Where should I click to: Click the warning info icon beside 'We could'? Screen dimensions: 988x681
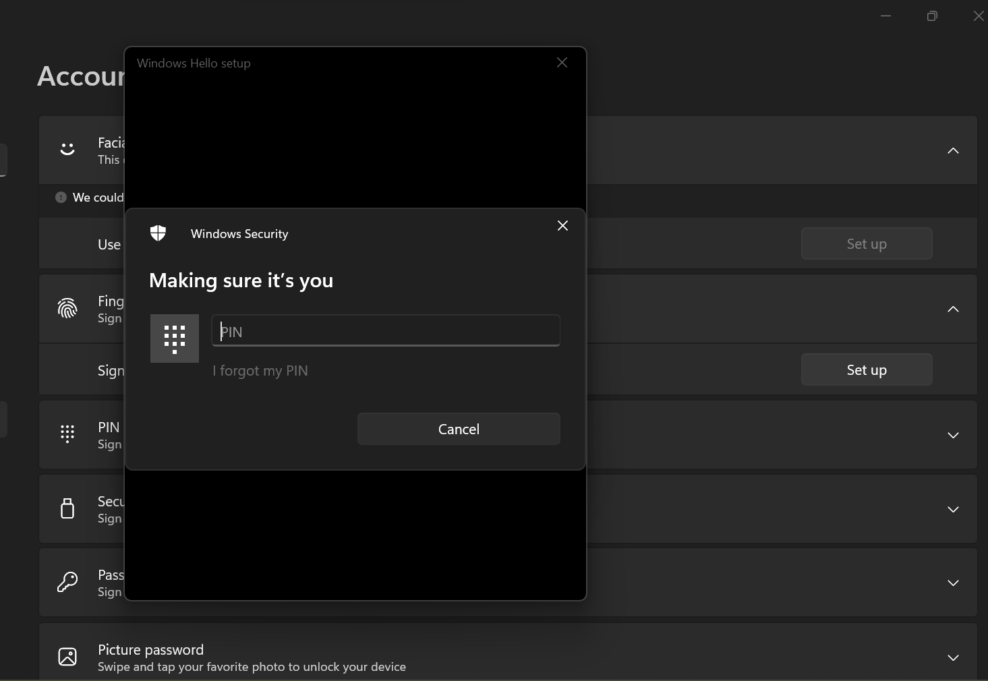click(x=61, y=198)
